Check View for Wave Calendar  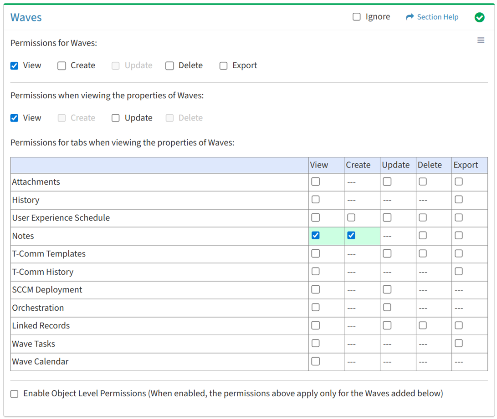coord(315,361)
